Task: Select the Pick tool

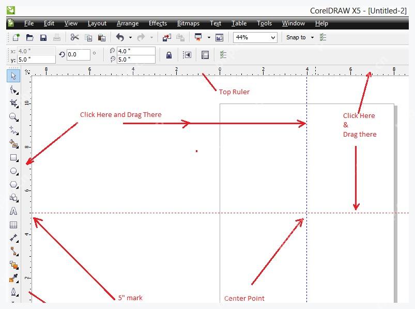Action: click(x=13, y=76)
